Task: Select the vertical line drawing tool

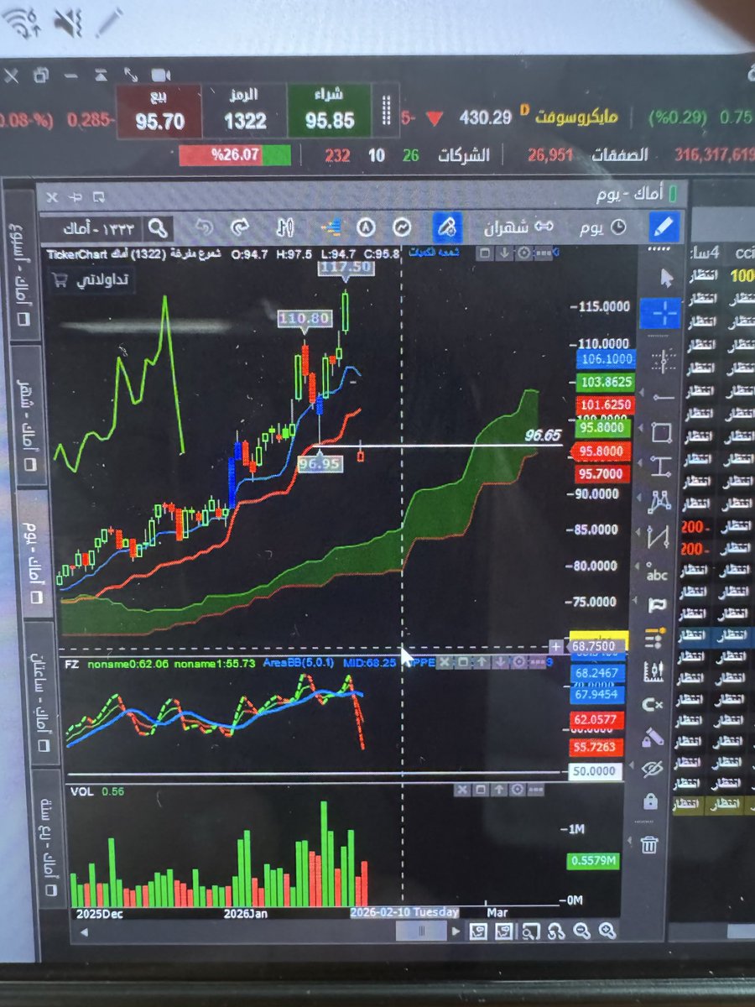Action: pyautogui.click(x=663, y=361)
